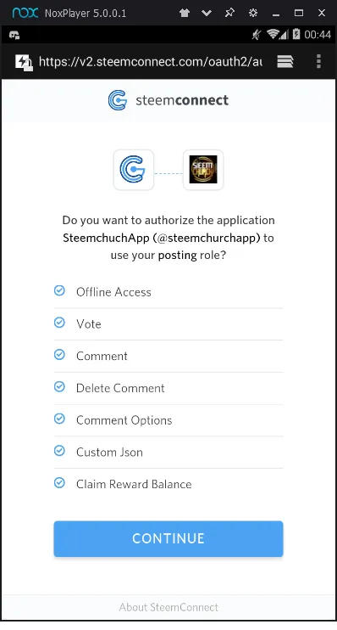Select the Comment Options permission row
This screenshot has height=630, width=337.
pyautogui.click(x=168, y=420)
